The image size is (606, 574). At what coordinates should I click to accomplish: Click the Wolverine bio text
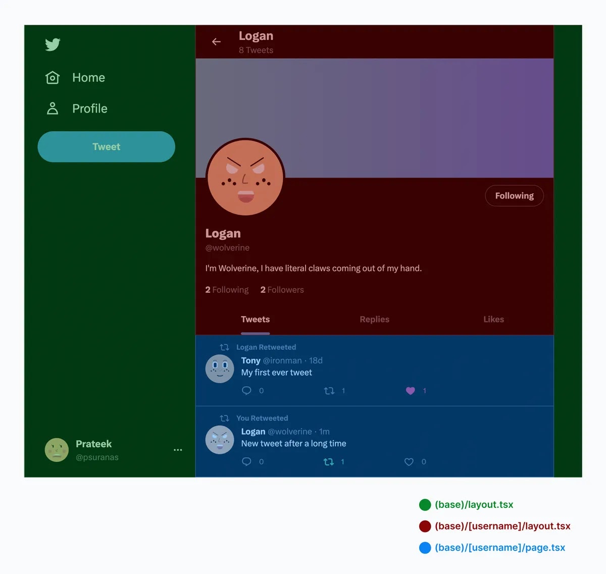click(x=313, y=269)
